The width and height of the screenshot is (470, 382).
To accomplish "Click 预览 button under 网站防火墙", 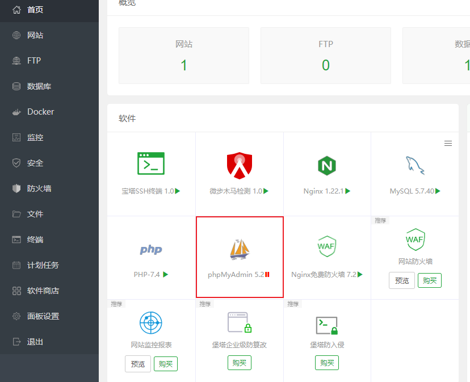I will [402, 280].
